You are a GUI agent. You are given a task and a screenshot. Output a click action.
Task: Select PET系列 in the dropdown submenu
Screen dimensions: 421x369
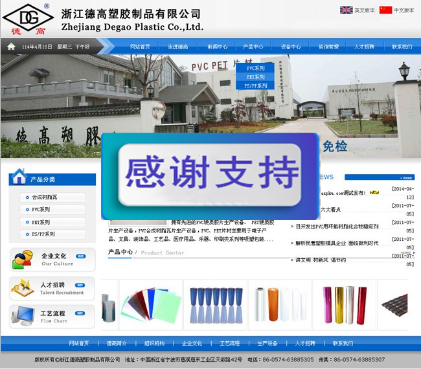pos(255,77)
